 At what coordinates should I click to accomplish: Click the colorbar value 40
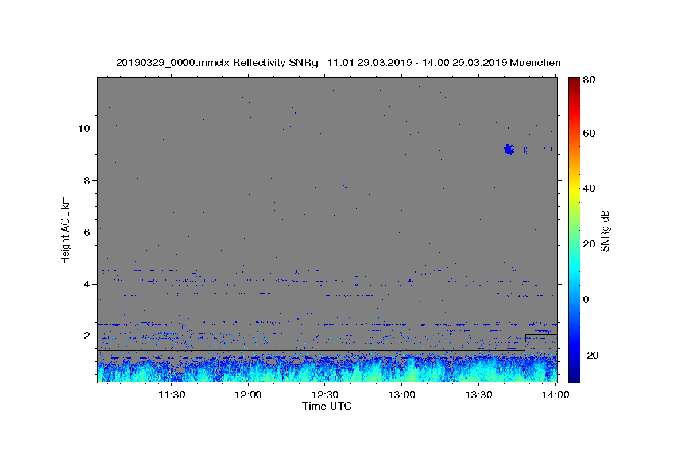[590, 188]
